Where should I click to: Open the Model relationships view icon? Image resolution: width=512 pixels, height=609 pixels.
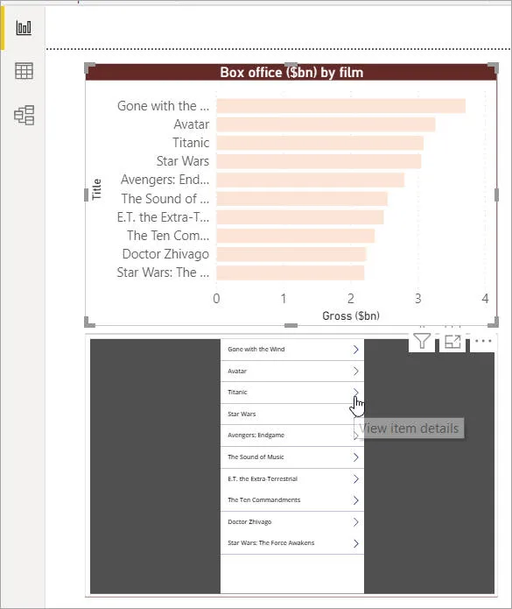[24, 115]
